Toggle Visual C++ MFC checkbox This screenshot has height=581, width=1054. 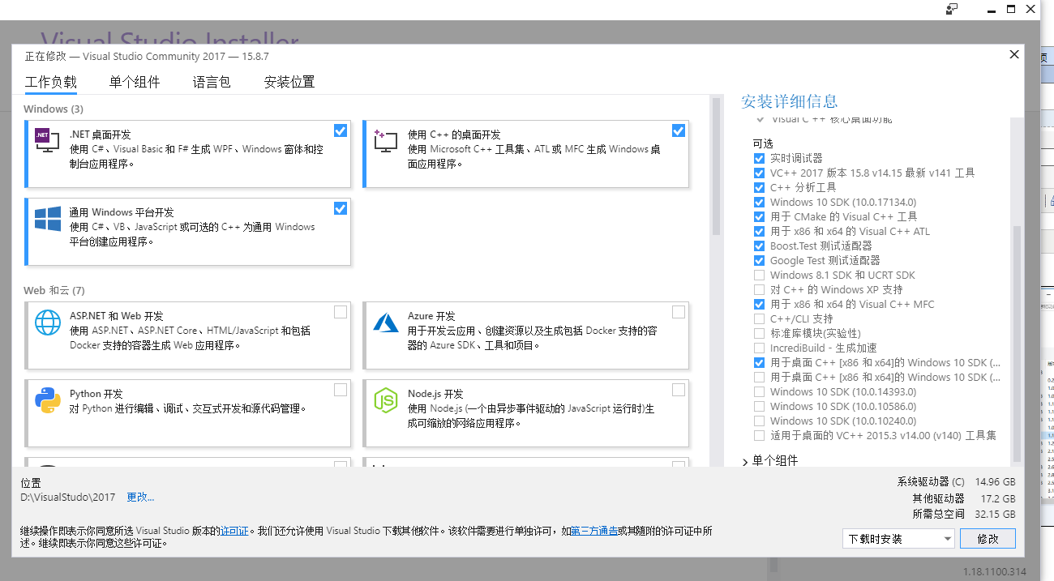coord(759,304)
